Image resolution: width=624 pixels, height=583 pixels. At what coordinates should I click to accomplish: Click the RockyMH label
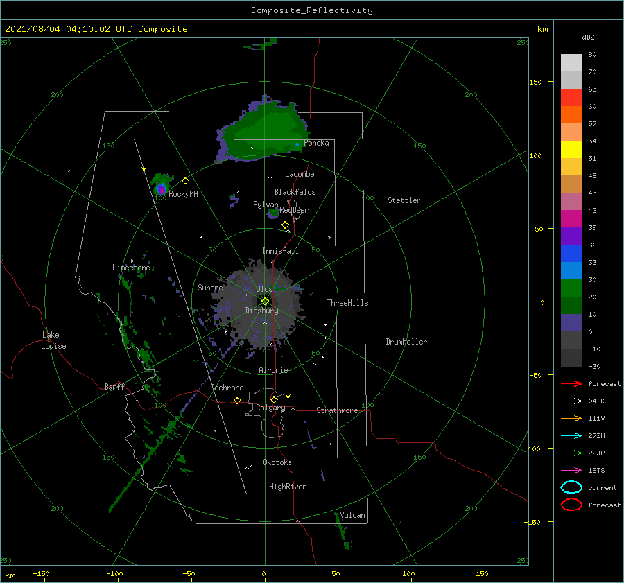[x=183, y=194]
